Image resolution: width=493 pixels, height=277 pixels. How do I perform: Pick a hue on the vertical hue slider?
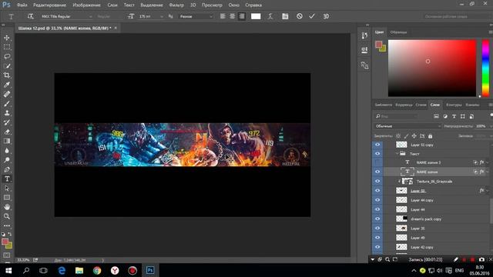point(486,68)
